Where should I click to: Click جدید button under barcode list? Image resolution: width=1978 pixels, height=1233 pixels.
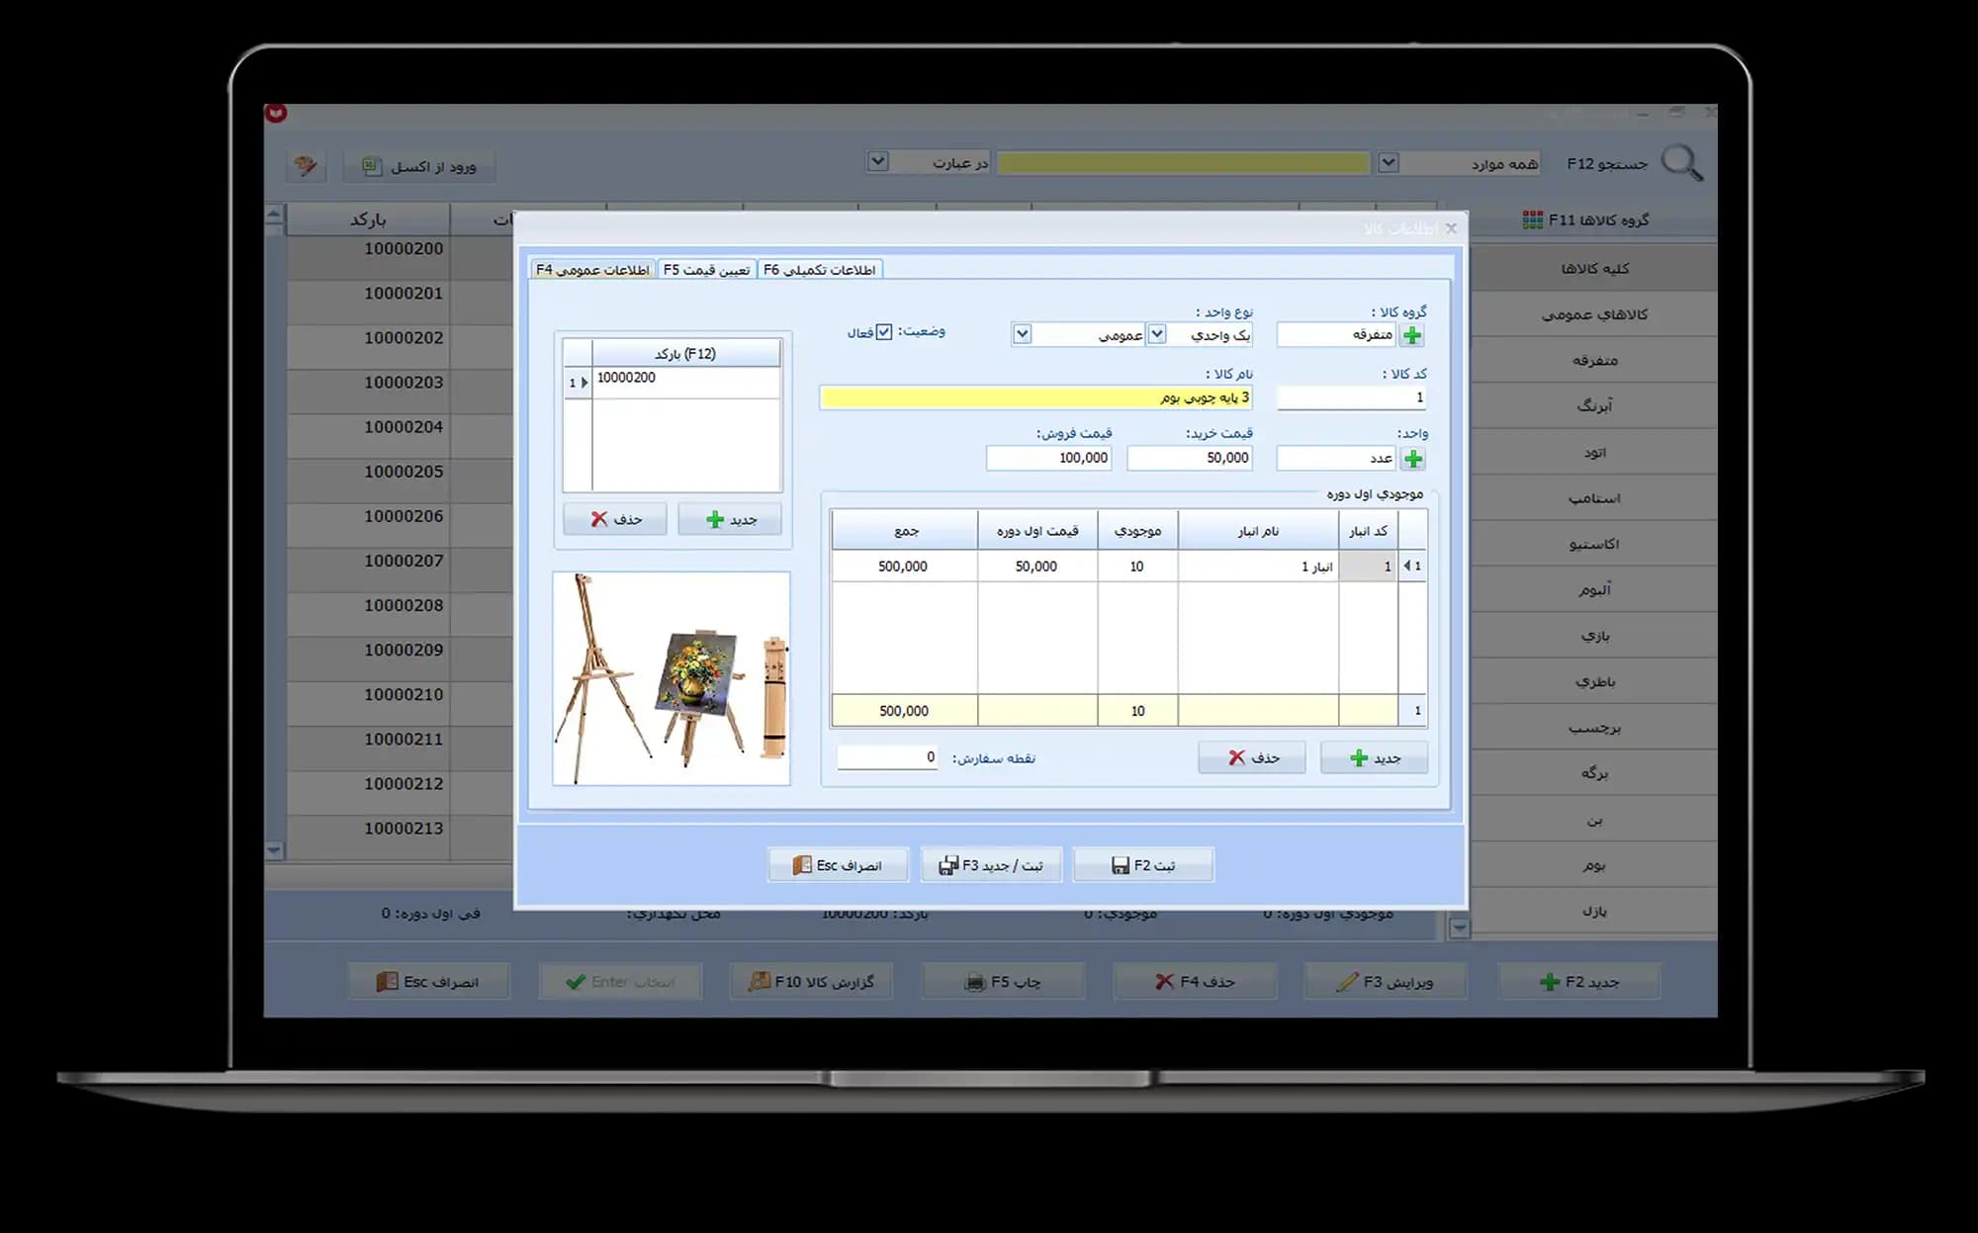click(x=730, y=519)
